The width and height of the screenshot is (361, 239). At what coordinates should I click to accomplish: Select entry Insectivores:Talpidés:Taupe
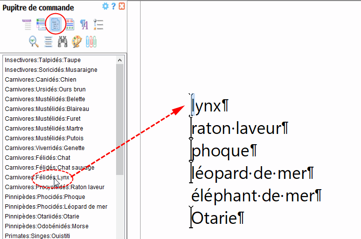pyautogui.click(x=43, y=60)
